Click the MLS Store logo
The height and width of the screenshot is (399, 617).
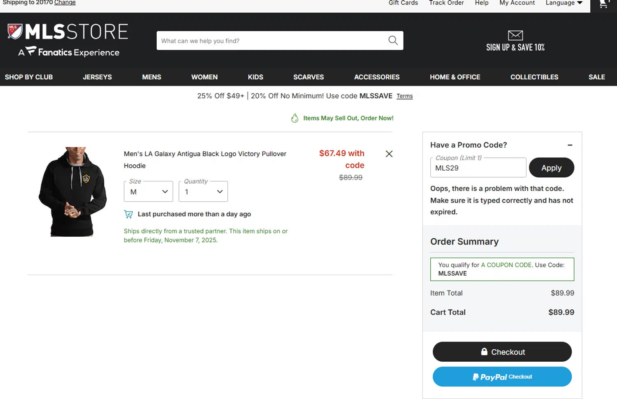[x=68, y=40]
